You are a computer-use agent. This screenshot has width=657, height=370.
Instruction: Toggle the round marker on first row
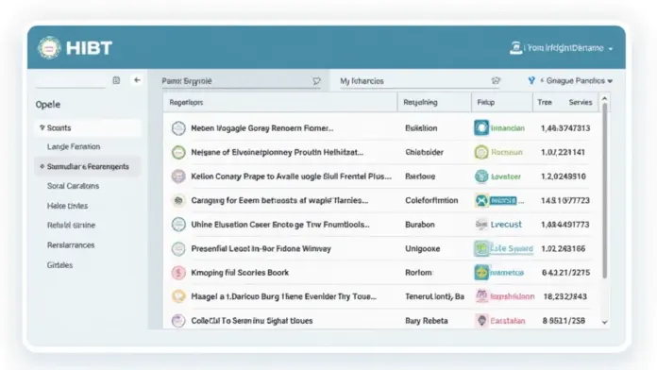point(178,128)
